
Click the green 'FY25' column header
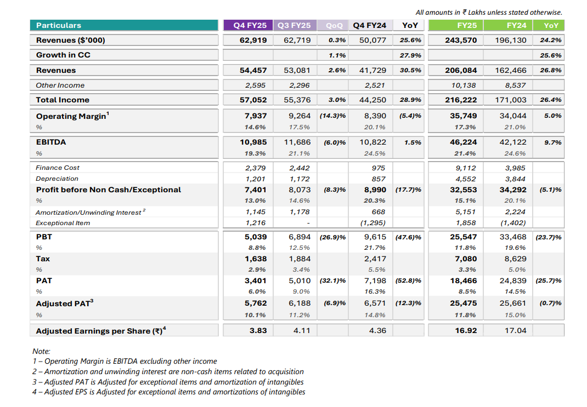pos(455,25)
